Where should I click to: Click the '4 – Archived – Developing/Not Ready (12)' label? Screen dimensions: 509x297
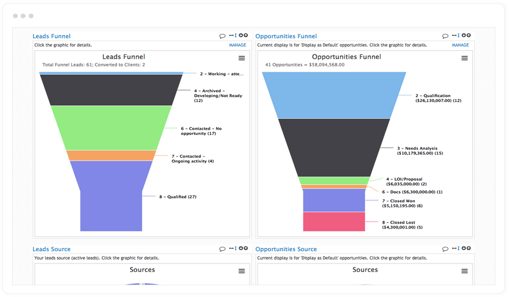point(218,96)
